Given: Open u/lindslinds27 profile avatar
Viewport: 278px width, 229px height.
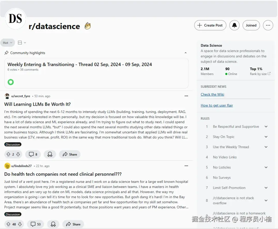Looking at the screenshot, I should coord(7,166).
